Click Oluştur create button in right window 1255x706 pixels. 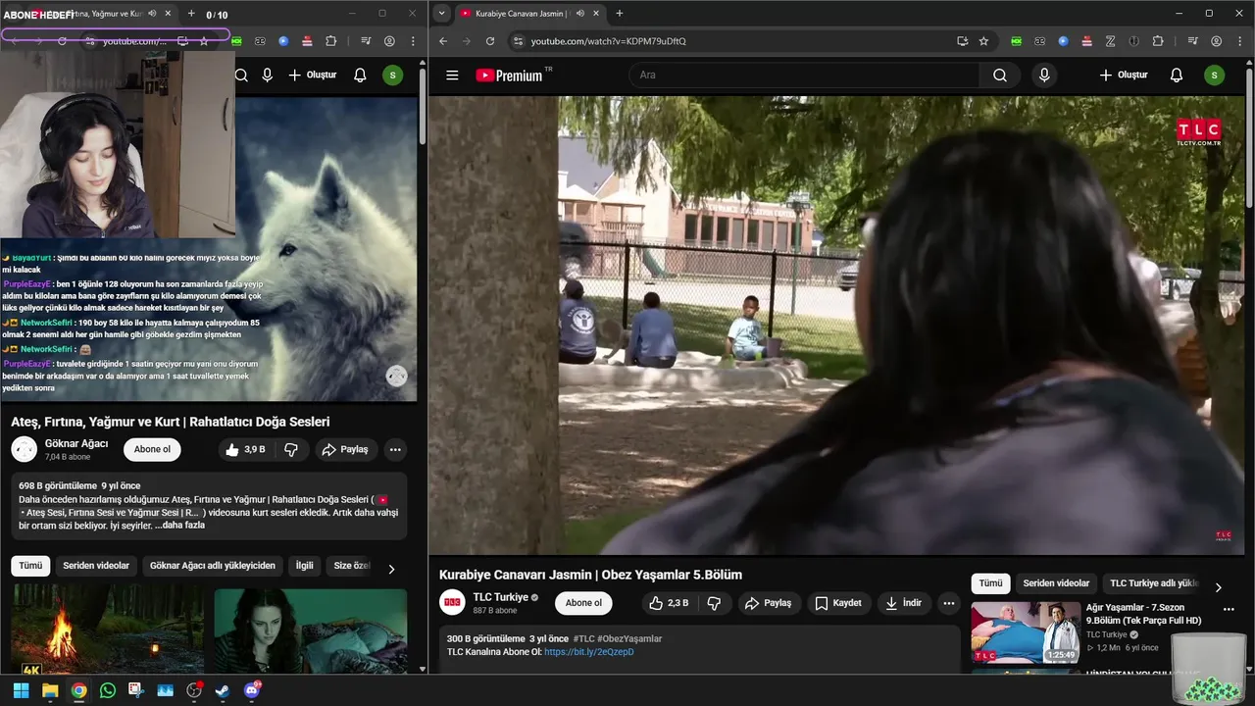coord(1124,76)
